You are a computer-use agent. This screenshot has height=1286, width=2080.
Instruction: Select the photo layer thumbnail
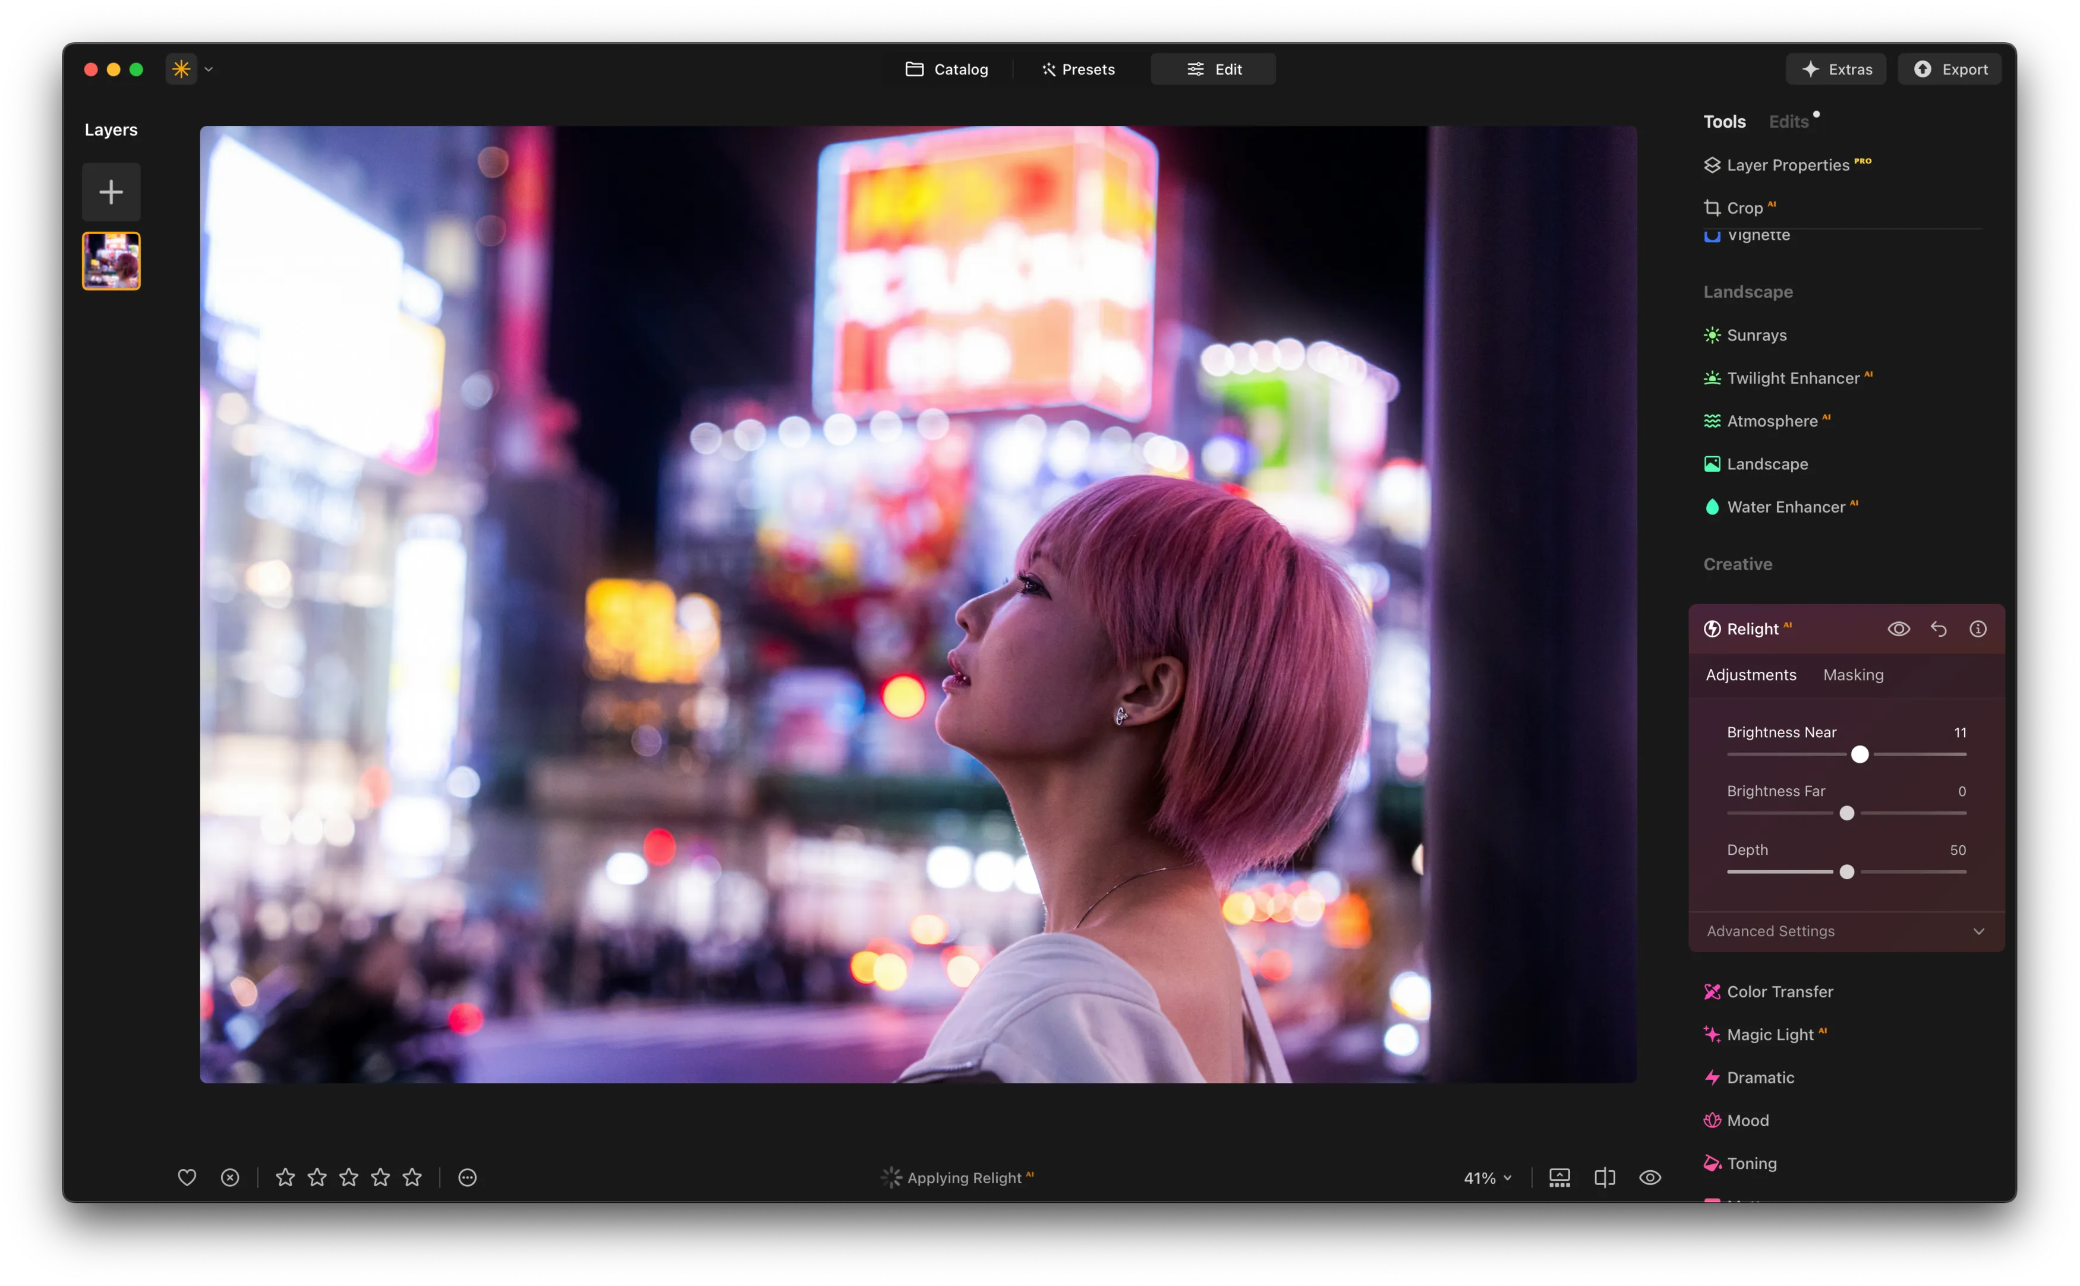[x=111, y=261]
